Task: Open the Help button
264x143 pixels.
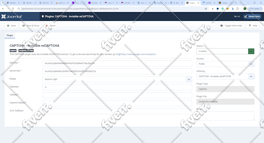Action: click(253, 26)
